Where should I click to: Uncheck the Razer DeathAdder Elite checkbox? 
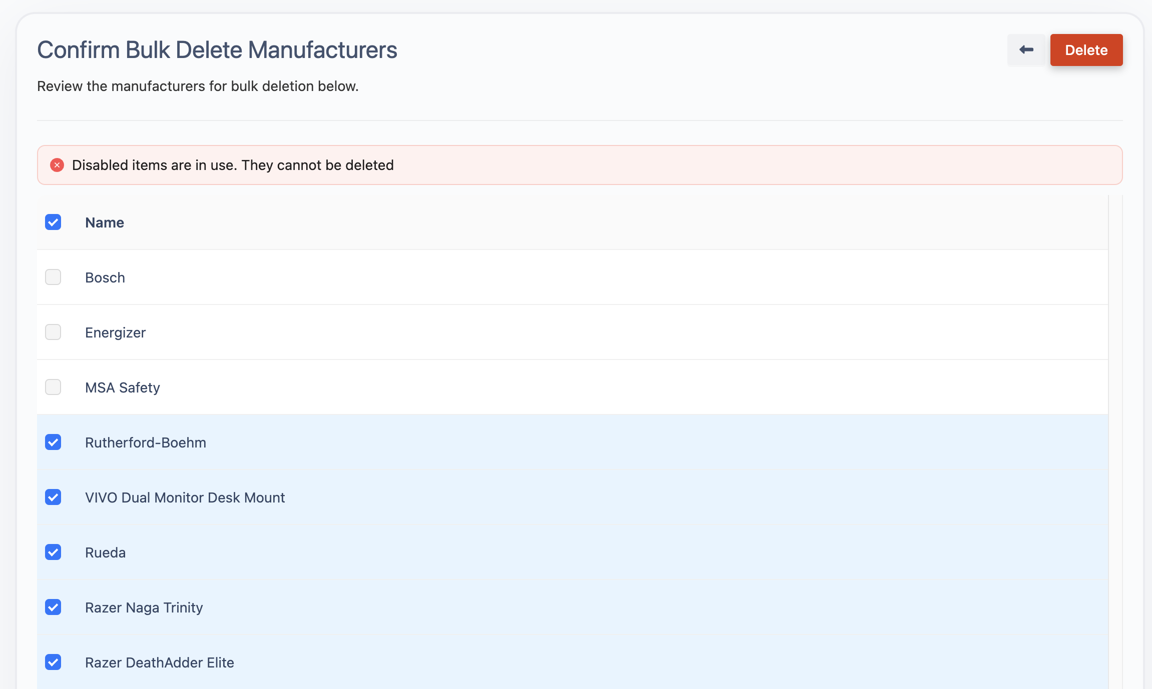(x=53, y=662)
